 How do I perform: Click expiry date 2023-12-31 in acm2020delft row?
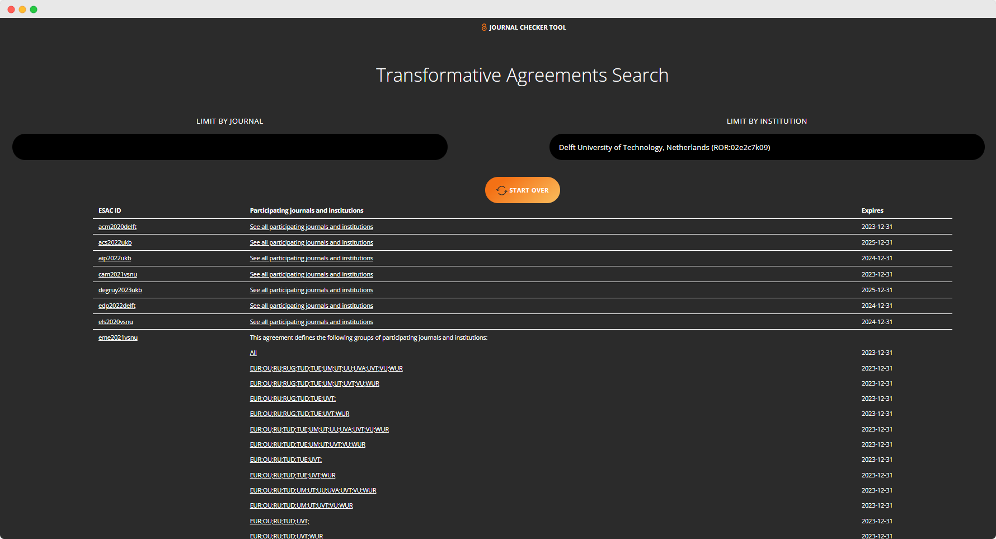(x=877, y=227)
